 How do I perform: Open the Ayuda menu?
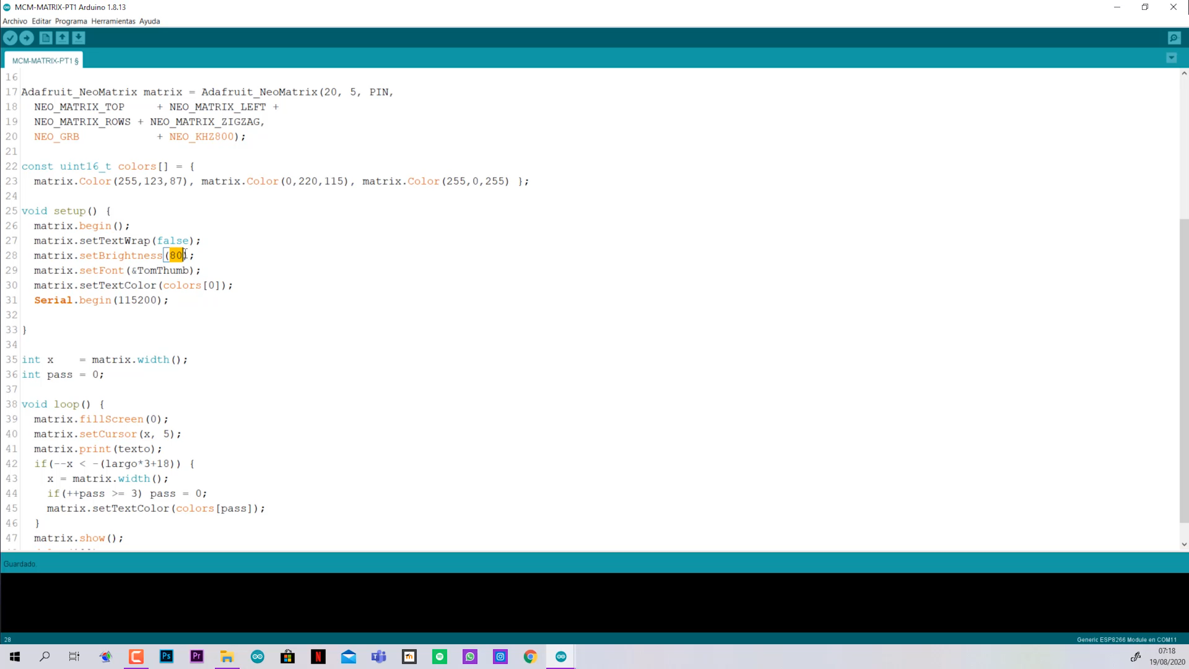click(150, 21)
